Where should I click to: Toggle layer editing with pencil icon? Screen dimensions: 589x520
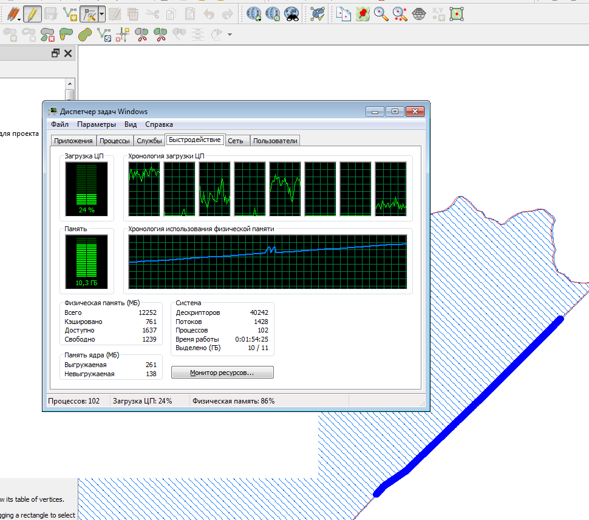32,13
